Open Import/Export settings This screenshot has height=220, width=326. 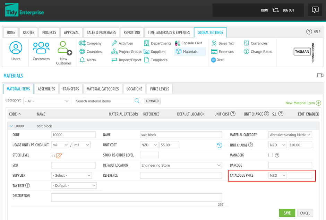tap(126, 60)
